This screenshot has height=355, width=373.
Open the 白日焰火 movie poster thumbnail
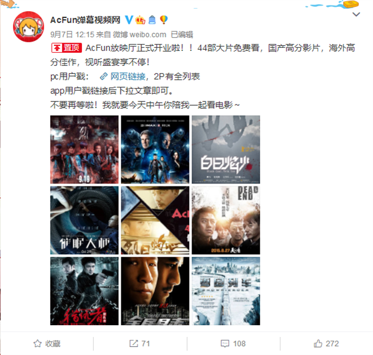(x=226, y=149)
